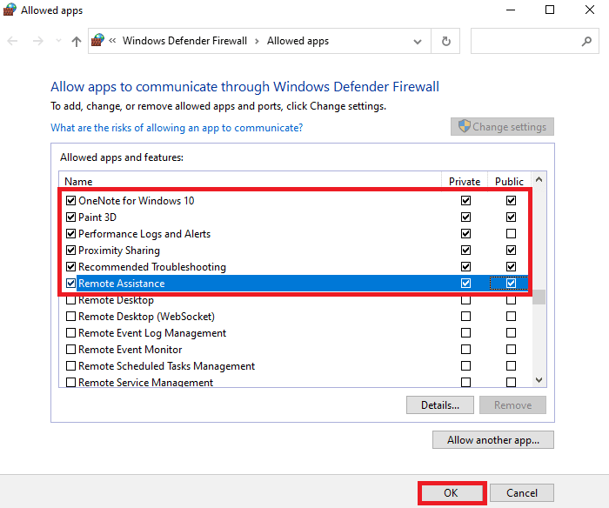Refresh the Allowed apps page
Screen dimensions: 609x508
[x=445, y=41]
